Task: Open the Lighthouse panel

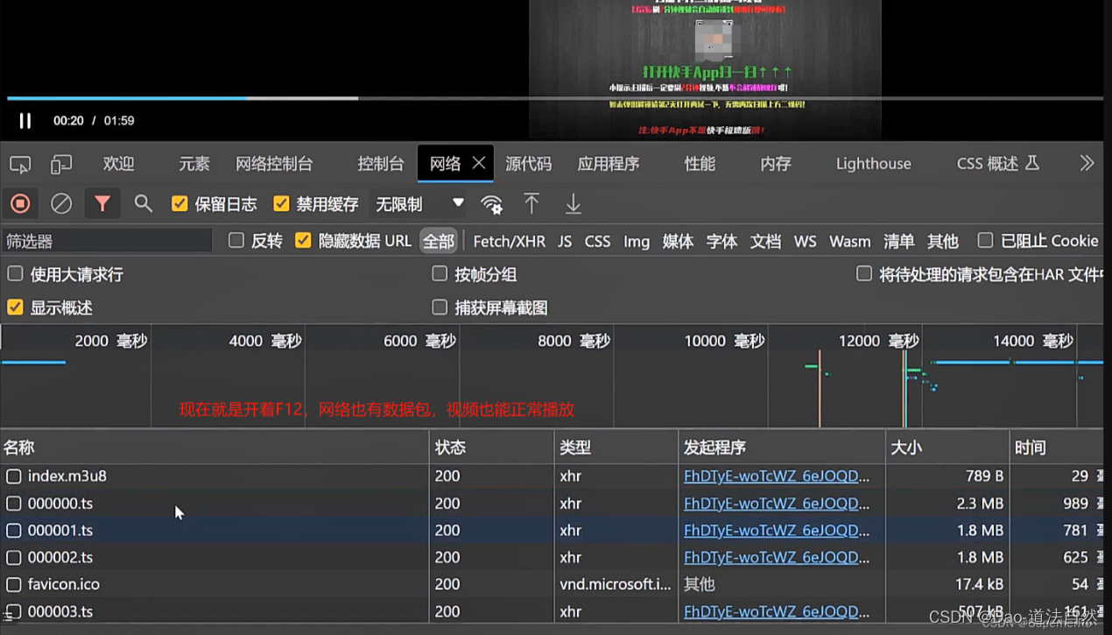Action: click(873, 164)
